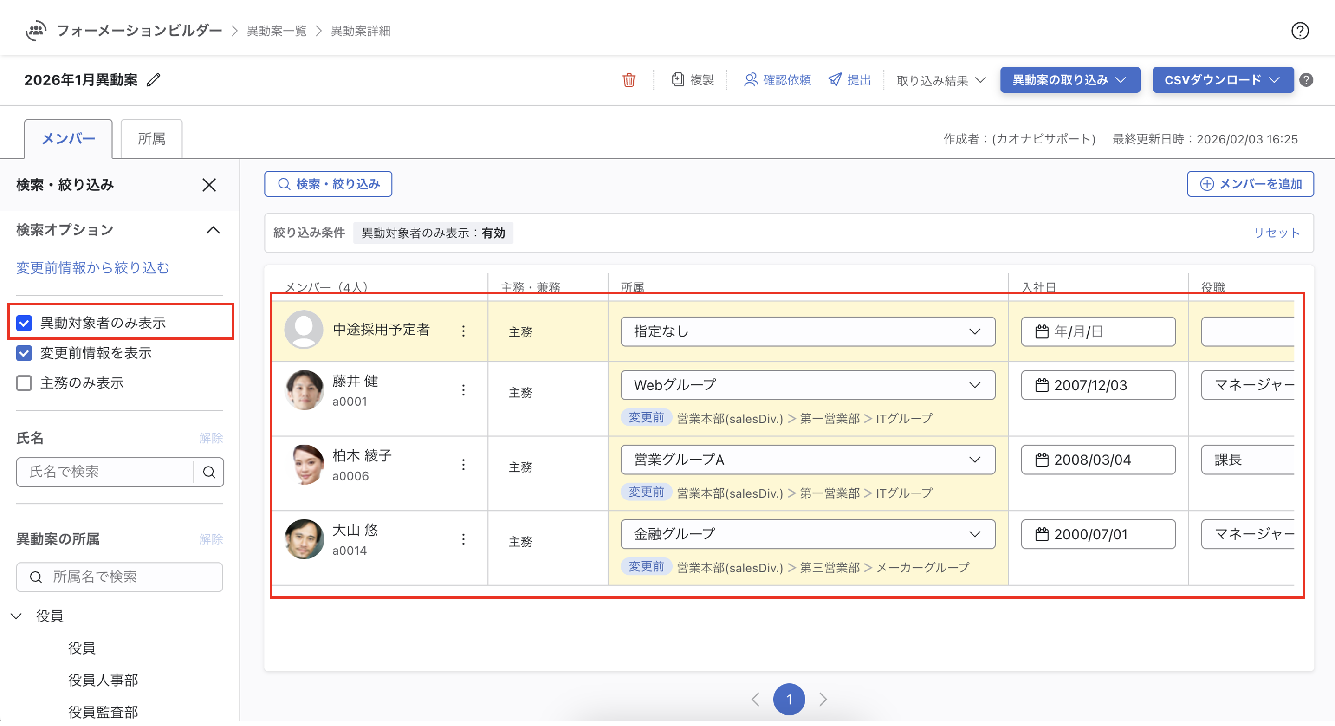
Task: Click the gray help icon beside CSVダウンロード
Action: (1307, 80)
